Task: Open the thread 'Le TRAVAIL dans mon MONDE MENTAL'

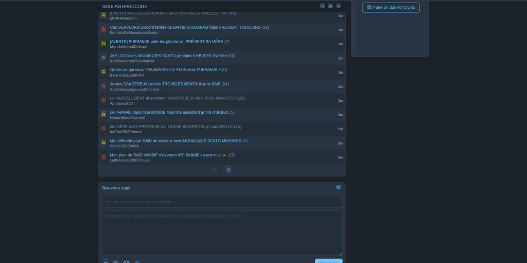Action: 169,112
